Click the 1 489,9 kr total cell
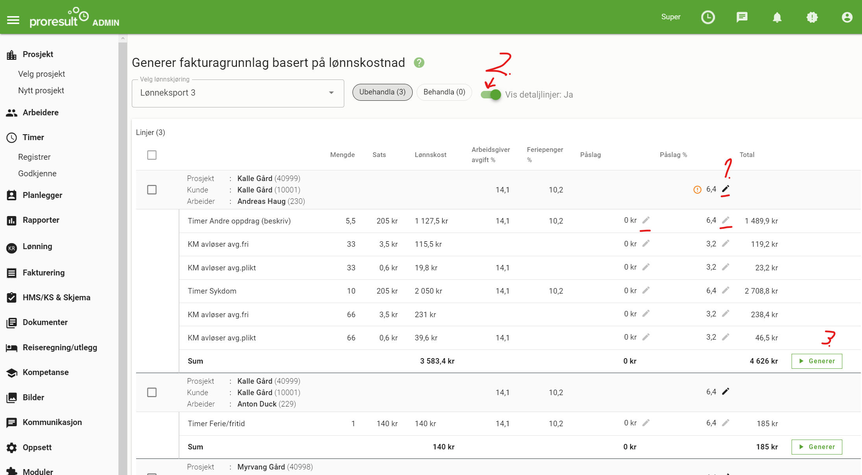862x475 pixels. pyautogui.click(x=761, y=221)
